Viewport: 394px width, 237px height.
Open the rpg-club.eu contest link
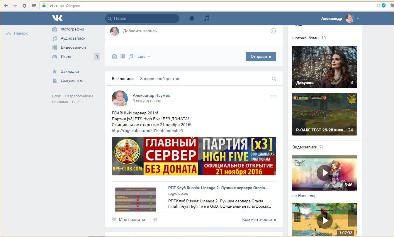147,131
